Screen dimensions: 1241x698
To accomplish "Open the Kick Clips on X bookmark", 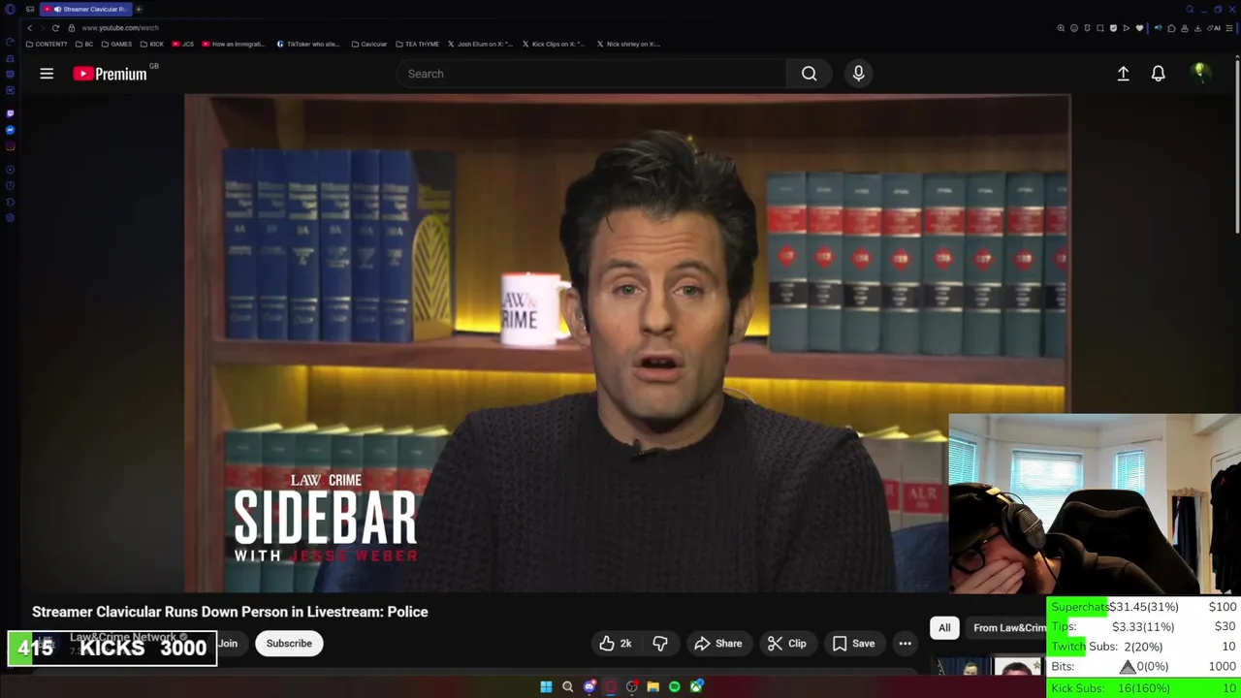I will pos(555,44).
